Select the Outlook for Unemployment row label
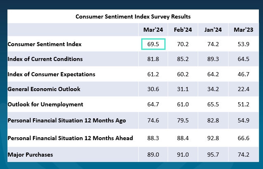Image resolution: width=263 pixels, height=169 pixels. (x=45, y=104)
